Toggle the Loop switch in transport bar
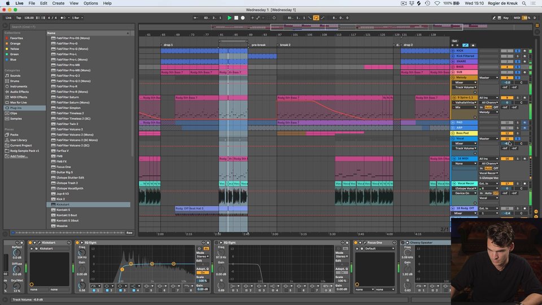The width and height of the screenshot is (542, 305). (x=316, y=18)
